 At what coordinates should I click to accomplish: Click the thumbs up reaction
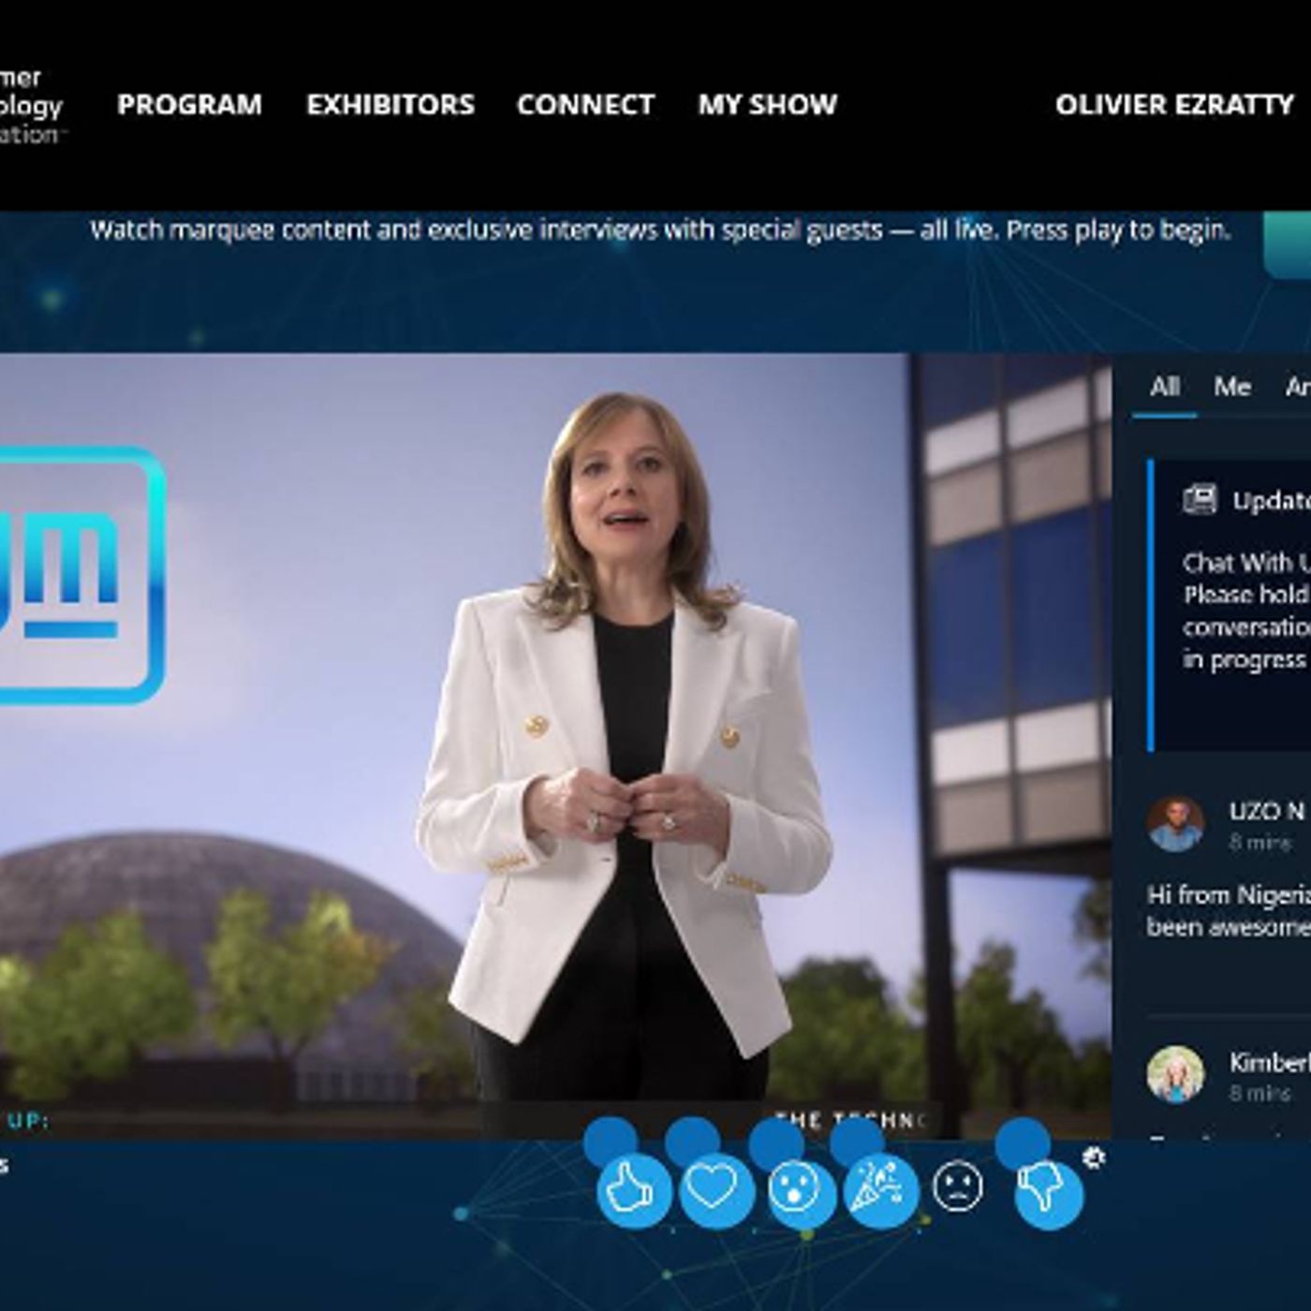(633, 1190)
